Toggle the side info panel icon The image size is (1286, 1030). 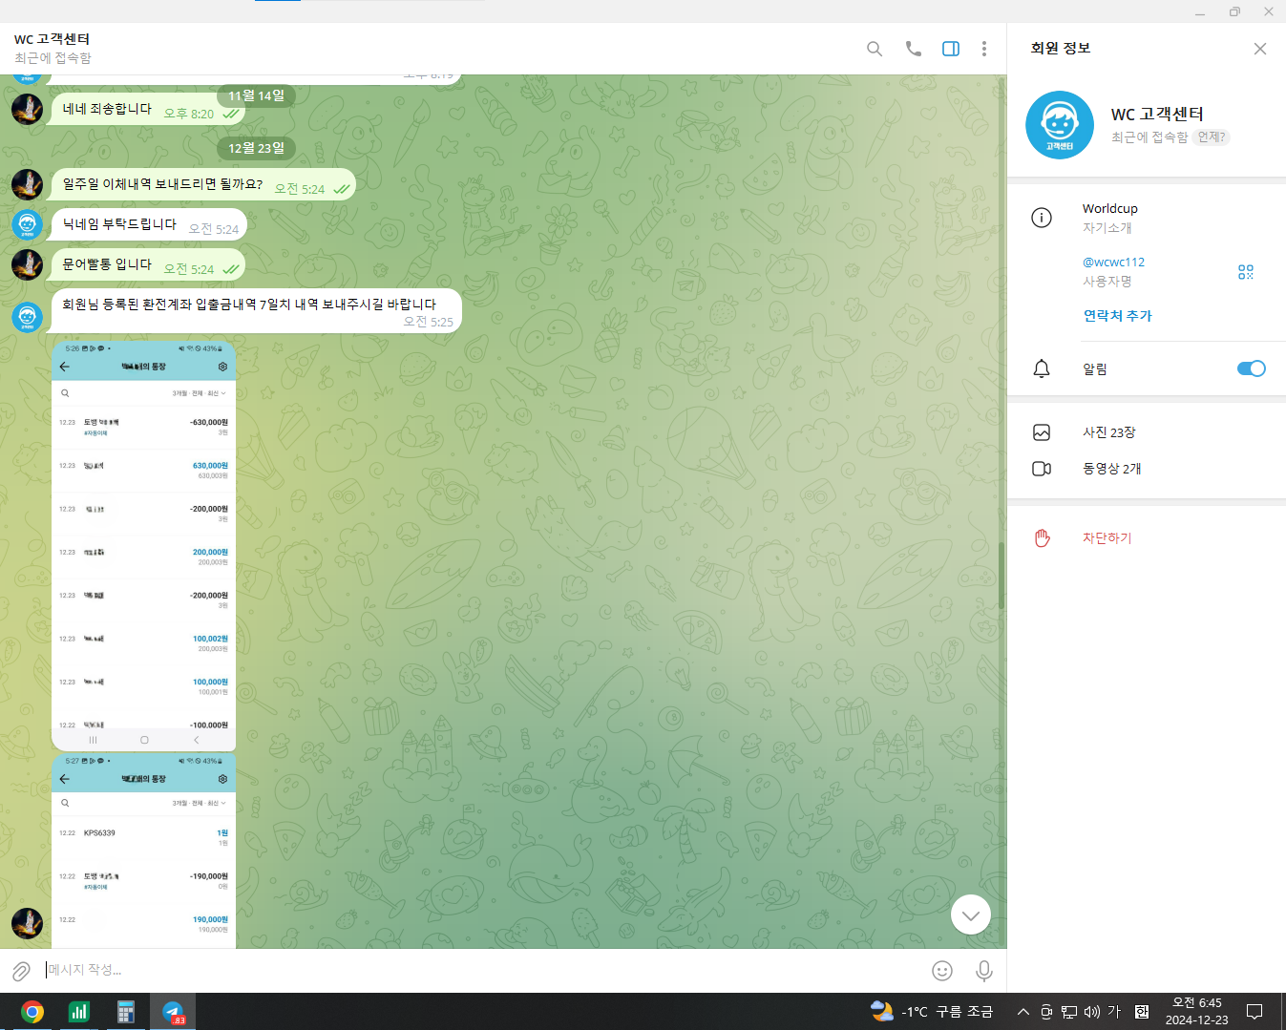click(x=950, y=49)
